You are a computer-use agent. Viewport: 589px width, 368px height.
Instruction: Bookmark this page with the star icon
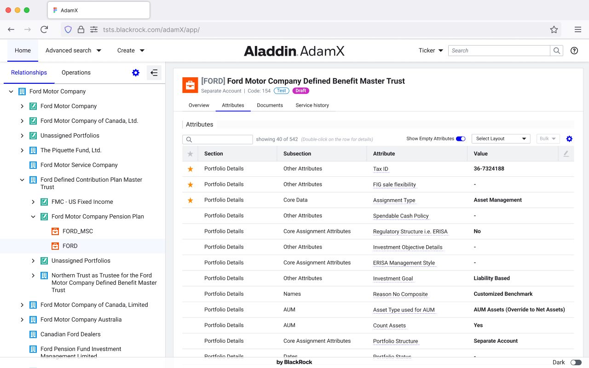554,29
